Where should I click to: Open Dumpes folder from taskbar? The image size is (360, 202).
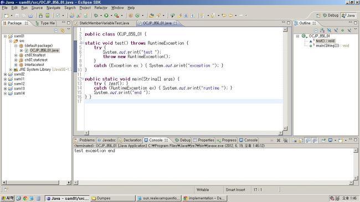(112, 198)
